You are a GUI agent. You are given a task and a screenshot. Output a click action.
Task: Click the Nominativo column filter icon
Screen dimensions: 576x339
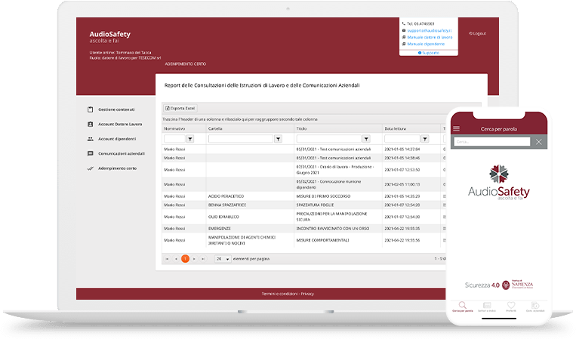click(190, 139)
